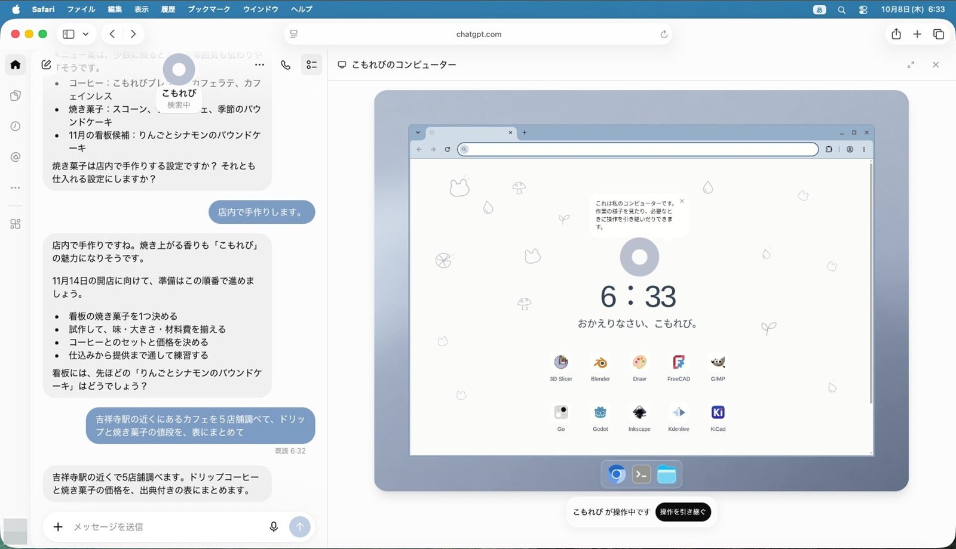Toggle the task list panel icon
The height and width of the screenshot is (549, 956).
(311, 64)
